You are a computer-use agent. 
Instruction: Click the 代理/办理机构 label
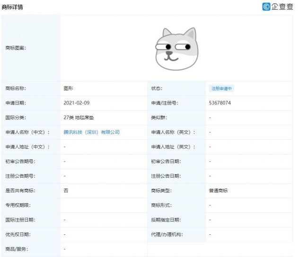coord(167,234)
